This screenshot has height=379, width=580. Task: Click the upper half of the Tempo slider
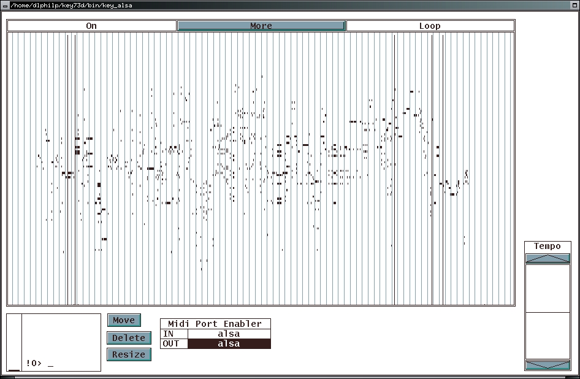(x=548, y=288)
